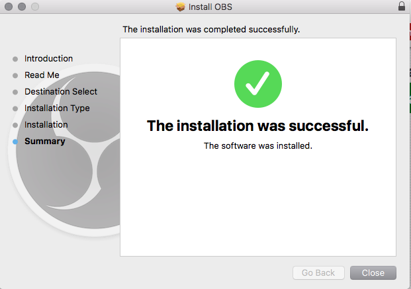Click the "The installation was successful." heading
The image size is (411, 289).
(257, 126)
